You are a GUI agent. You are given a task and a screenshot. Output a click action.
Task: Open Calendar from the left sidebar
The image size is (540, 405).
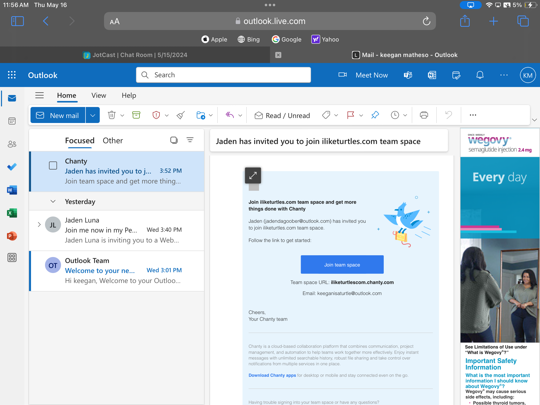(x=12, y=121)
